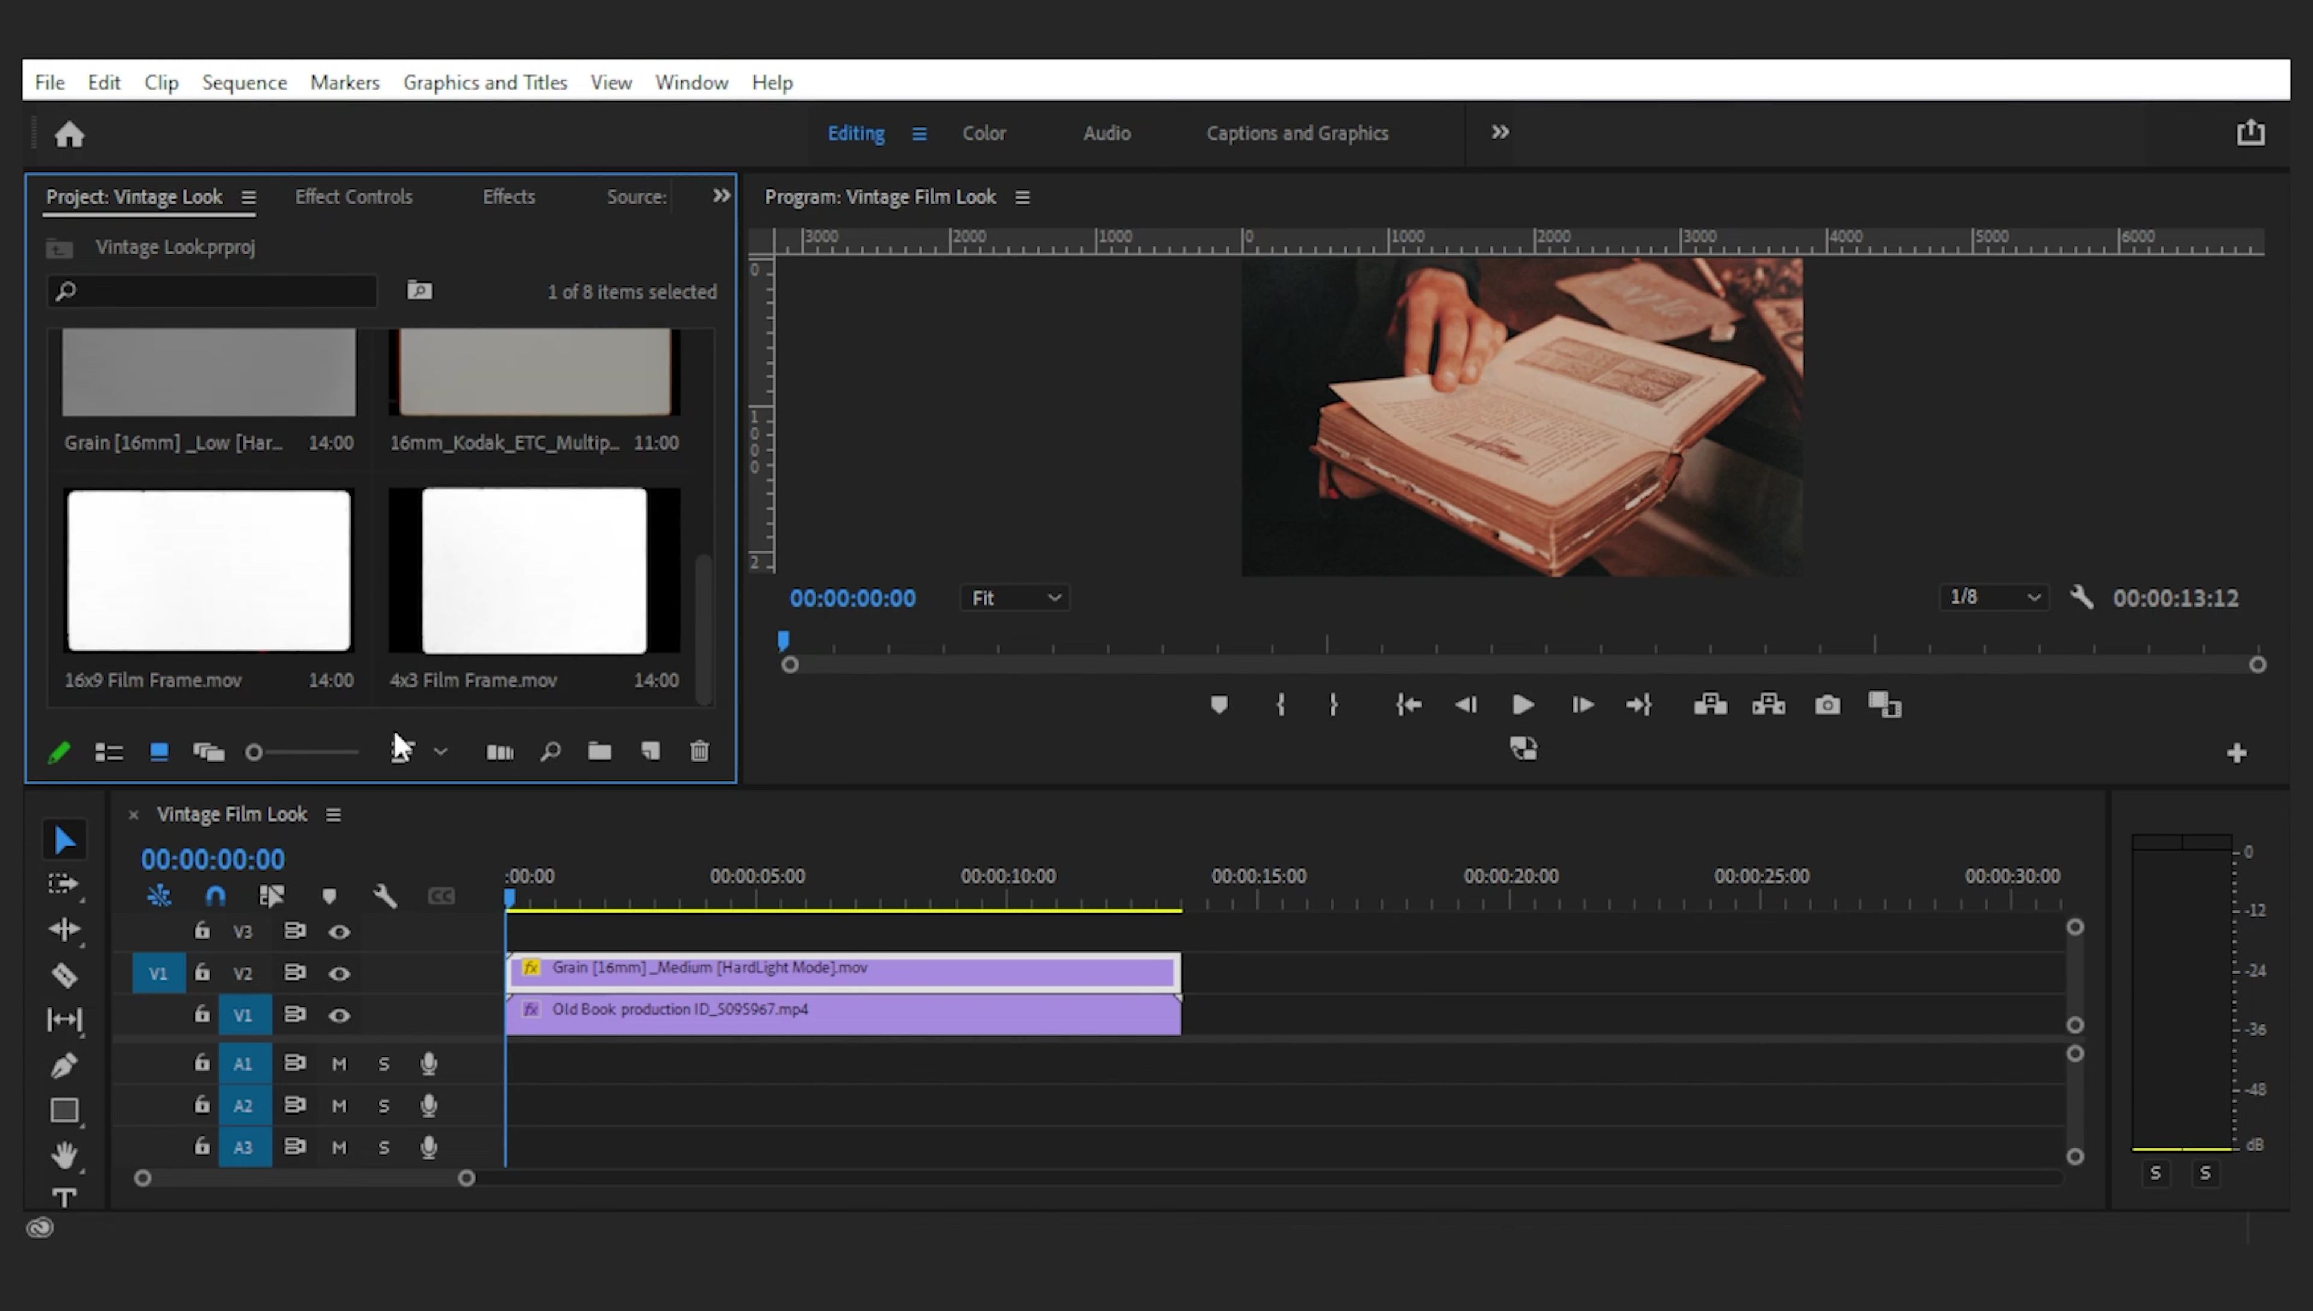Step back one frame
The image size is (2313, 1311).
tap(1466, 705)
